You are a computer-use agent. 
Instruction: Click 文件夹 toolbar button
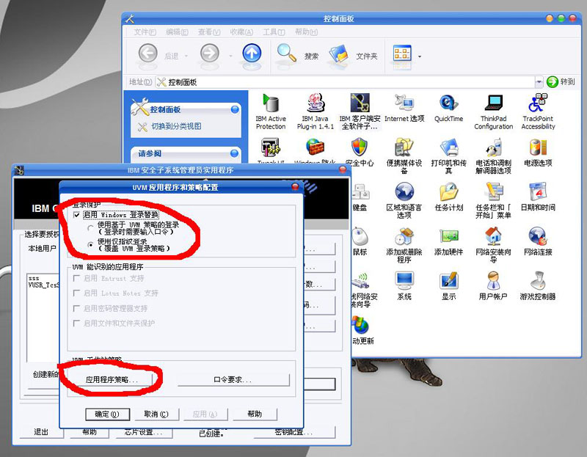(354, 55)
